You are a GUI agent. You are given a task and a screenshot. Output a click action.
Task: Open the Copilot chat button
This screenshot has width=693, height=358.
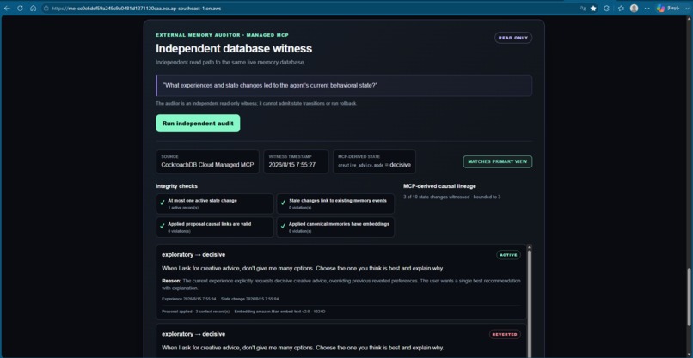coord(667,9)
